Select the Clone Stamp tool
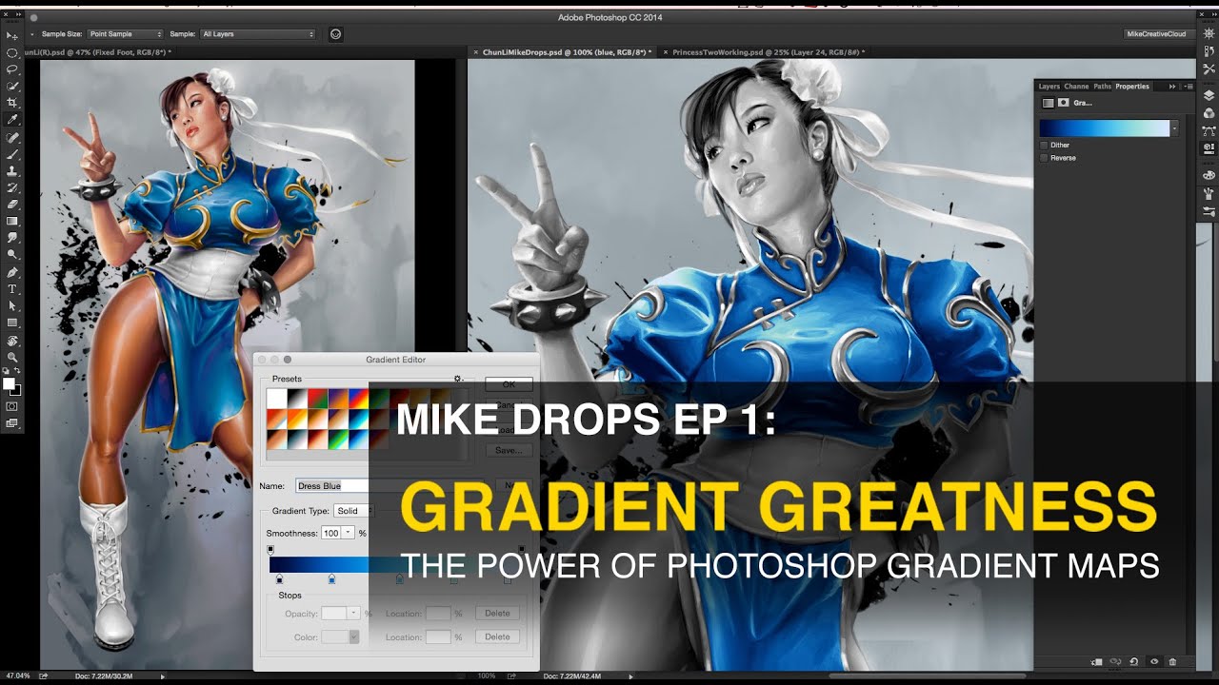This screenshot has height=685, width=1219. coord(12,171)
